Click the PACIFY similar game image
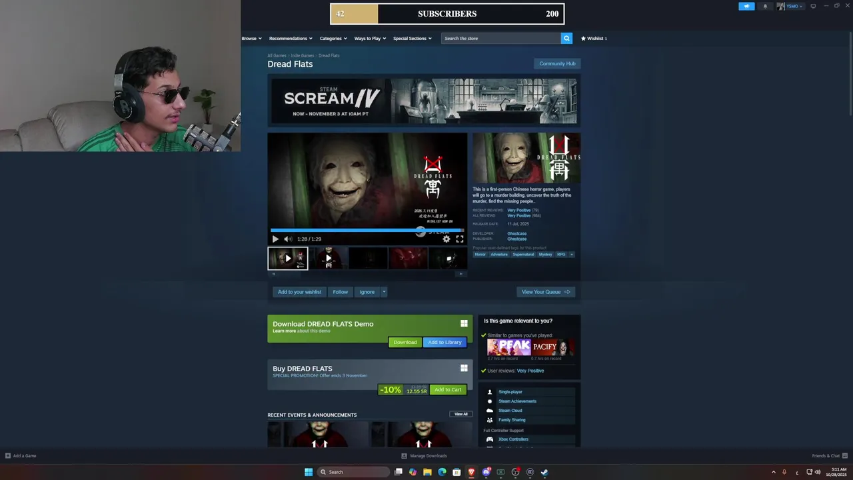Image resolution: width=853 pixels, height=480 pixels. [x=552, y=347]
